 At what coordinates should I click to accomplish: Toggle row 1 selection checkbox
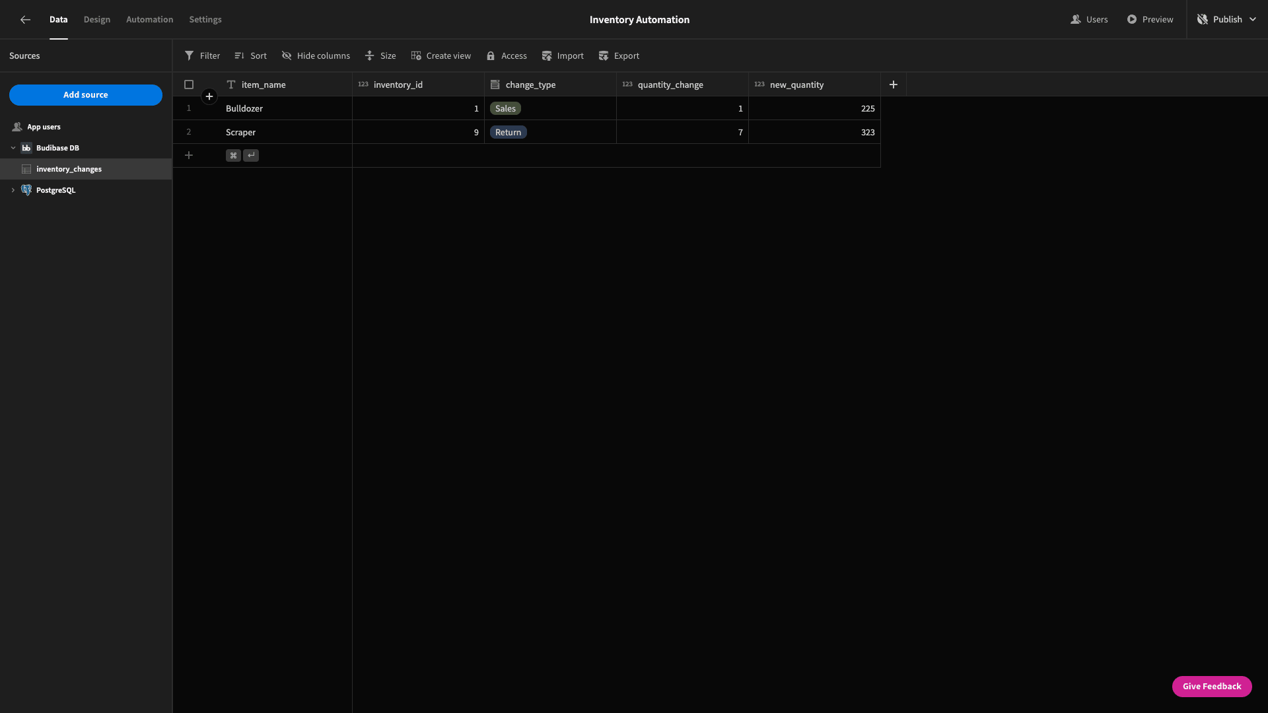coord(189,108)
